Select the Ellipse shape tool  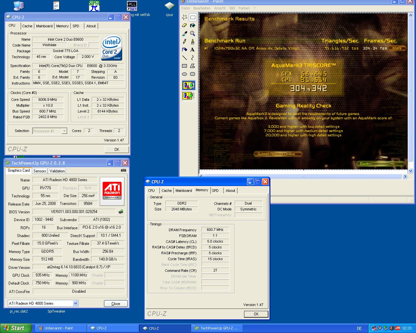[x=185, y=74]
